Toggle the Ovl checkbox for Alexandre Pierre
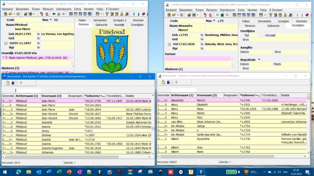This screenshot has width=314, height=176. 169,45
